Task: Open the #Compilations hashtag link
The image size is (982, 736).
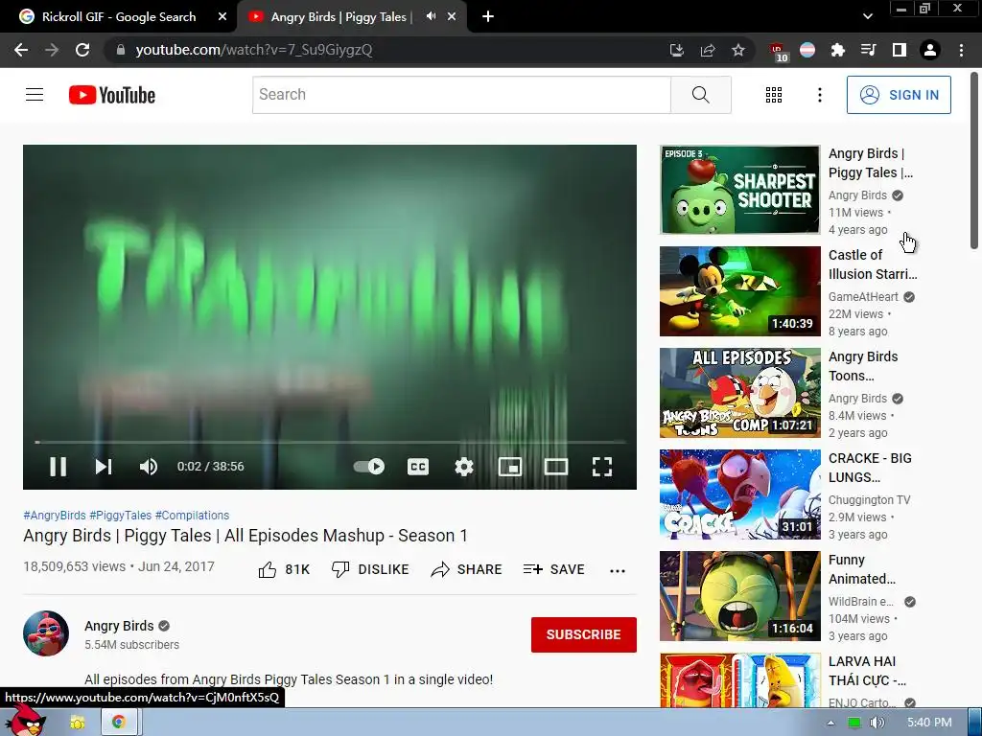Action: 192,515
